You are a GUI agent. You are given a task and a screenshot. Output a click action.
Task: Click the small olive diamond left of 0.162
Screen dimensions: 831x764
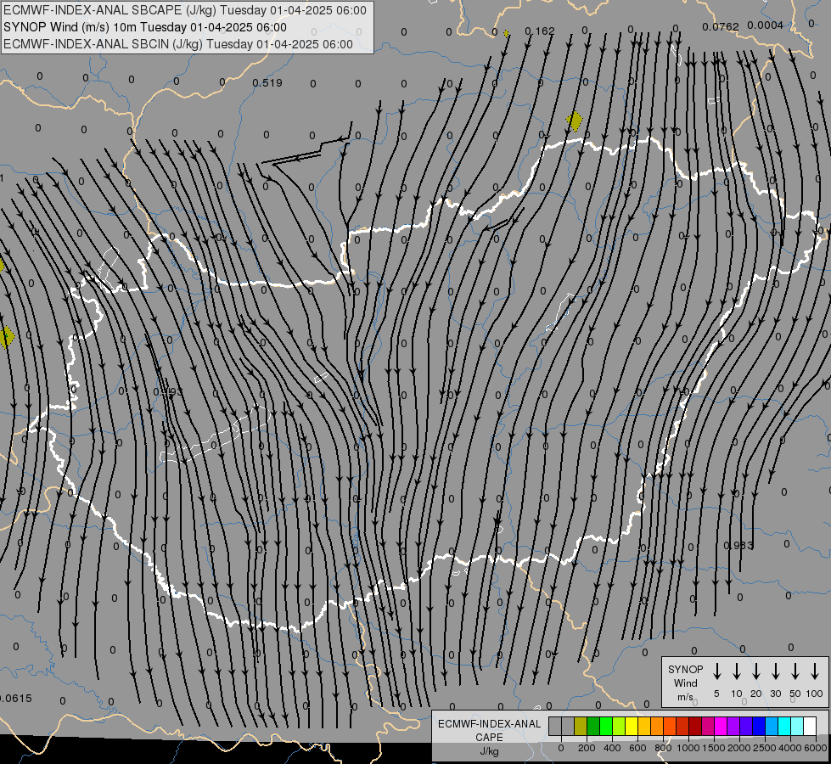(507, 33)
